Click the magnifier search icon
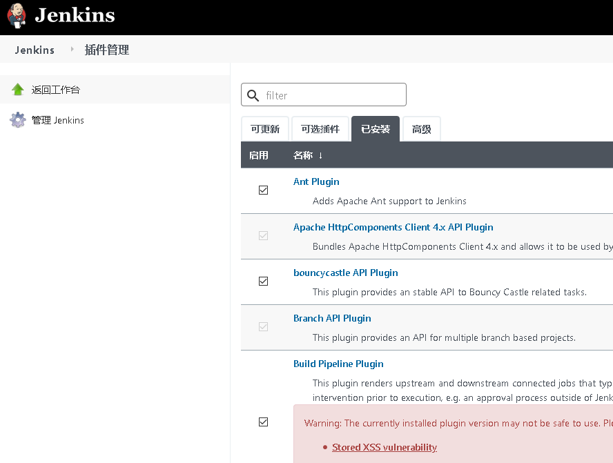Screen dimensions: 613x463 [253, 95]
